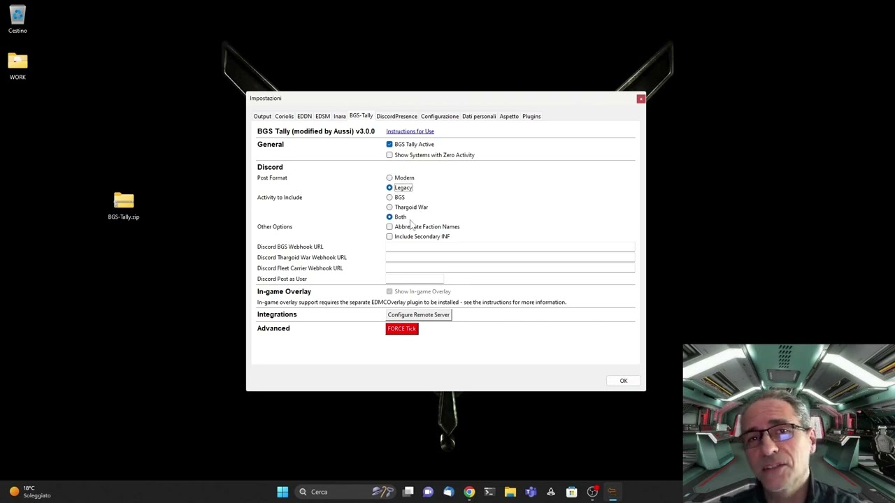Open Microsoft Teams from the taskbar

531,492
